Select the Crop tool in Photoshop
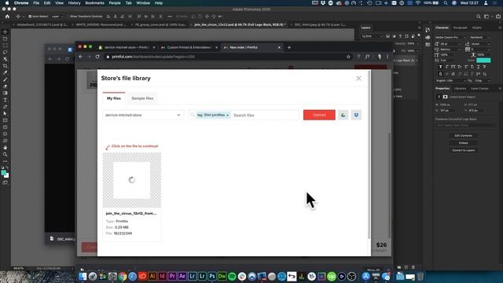This screenshot has width=503, height=283. coord(6,66)
